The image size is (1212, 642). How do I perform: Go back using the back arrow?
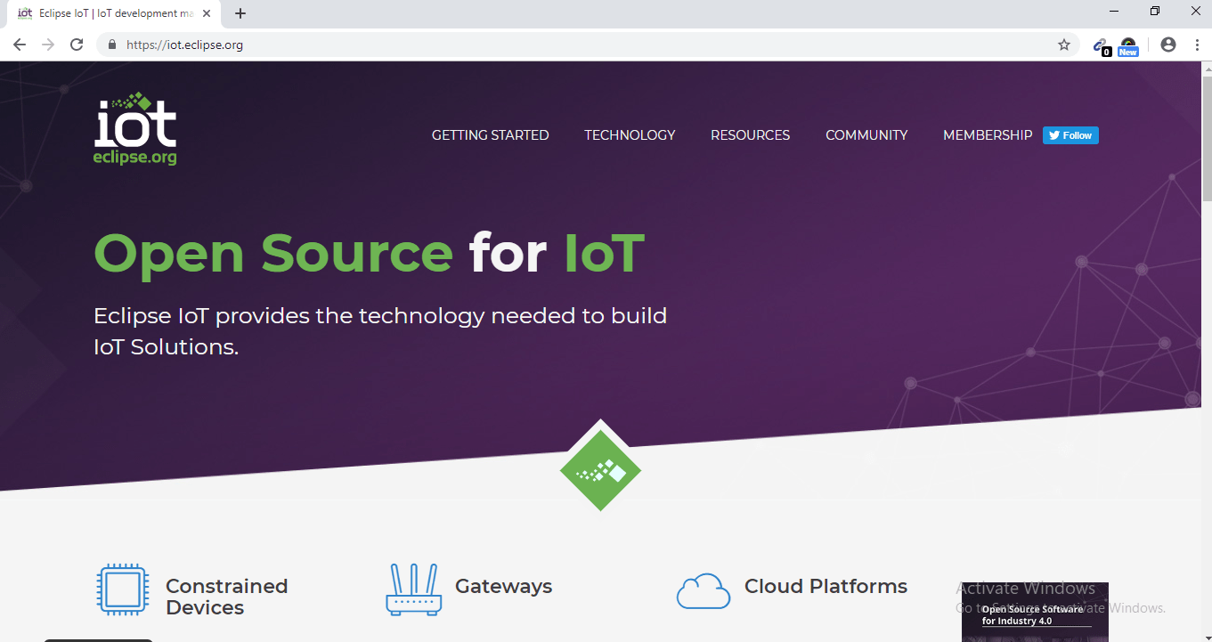[x=19, y=44]
